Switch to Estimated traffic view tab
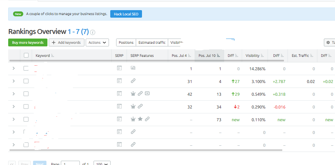This screenshot has height=165, width=335. [152, 42]
